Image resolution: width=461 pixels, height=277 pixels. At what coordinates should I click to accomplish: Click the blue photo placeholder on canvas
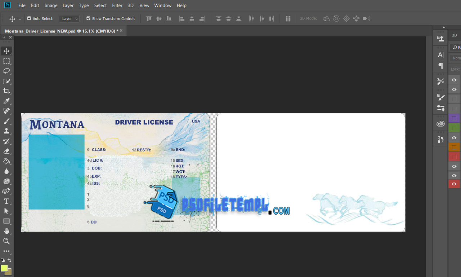(x=57, y=172)
